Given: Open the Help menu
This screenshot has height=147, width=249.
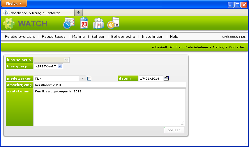Looking at the screenshot, I should pos(174,36).
